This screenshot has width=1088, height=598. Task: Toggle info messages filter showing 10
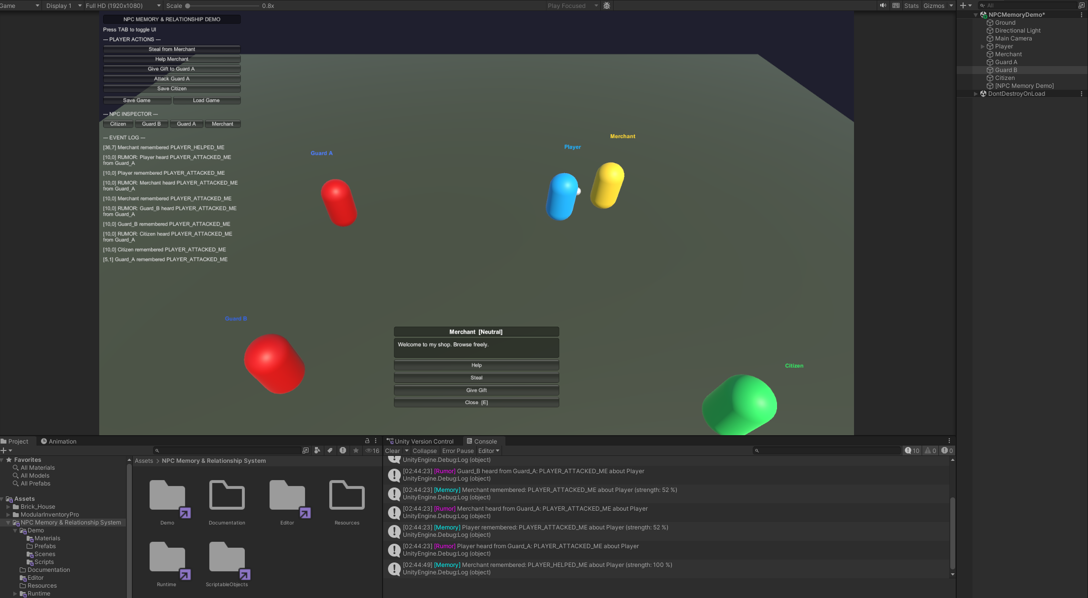(x=912, y=450)
